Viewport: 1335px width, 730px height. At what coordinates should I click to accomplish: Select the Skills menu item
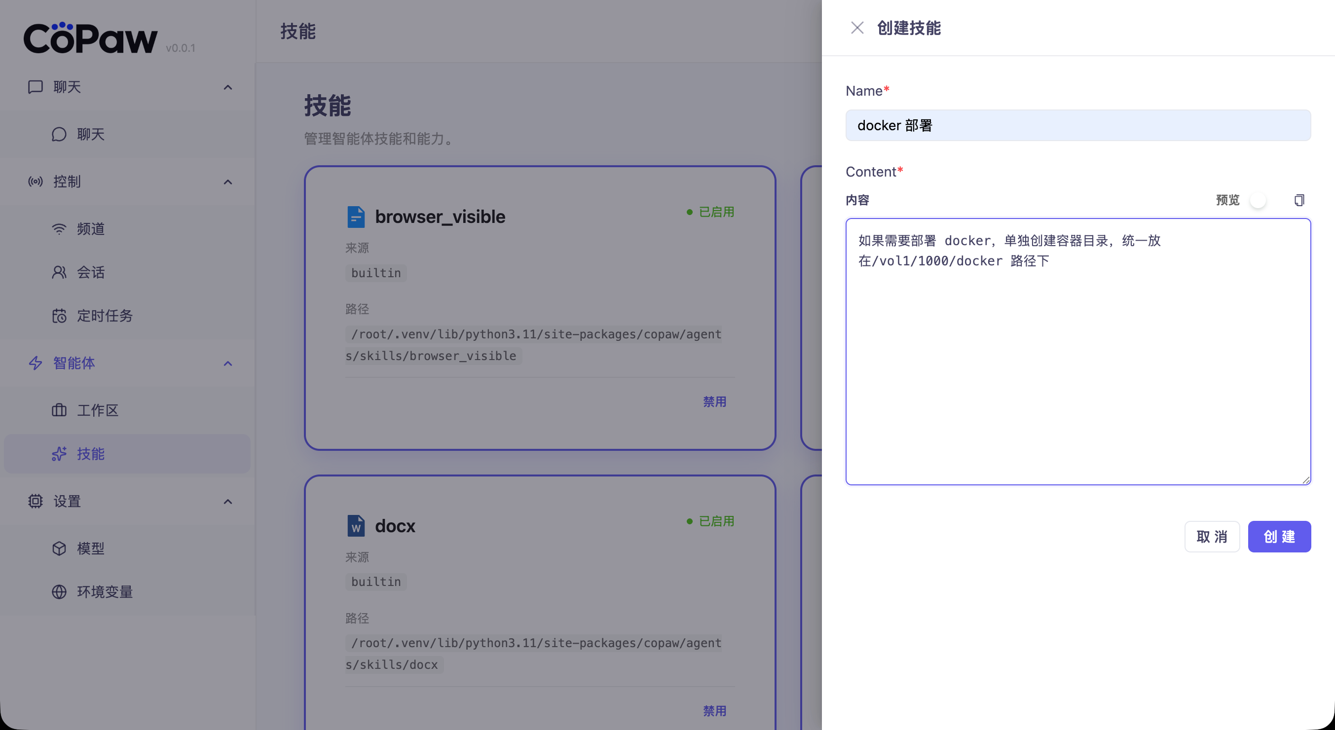pos(91,454)
